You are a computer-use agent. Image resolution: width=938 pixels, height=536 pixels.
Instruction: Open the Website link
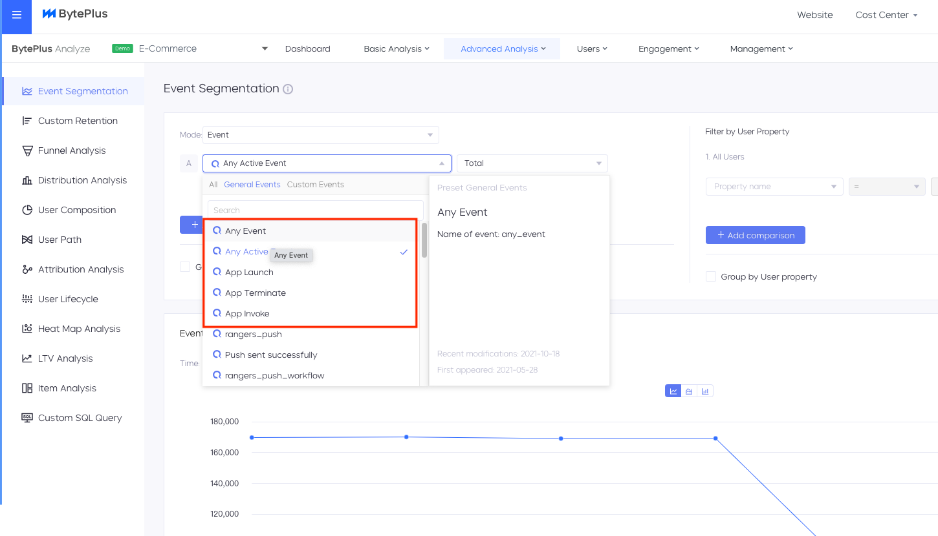coord(815,15)
